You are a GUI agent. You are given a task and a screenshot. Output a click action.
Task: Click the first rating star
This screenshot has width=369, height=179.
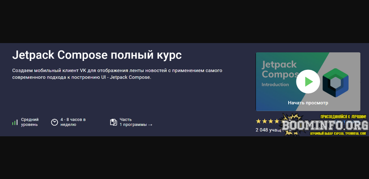click(x=259, y=121)
